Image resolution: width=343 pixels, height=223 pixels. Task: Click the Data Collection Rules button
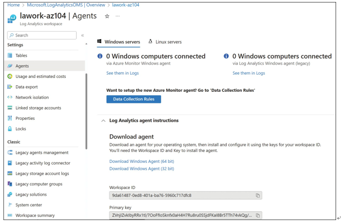click(x=133, y=99)
